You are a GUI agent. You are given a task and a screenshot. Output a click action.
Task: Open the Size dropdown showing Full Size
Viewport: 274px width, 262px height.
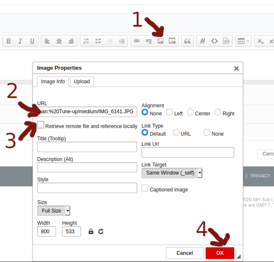54,210
